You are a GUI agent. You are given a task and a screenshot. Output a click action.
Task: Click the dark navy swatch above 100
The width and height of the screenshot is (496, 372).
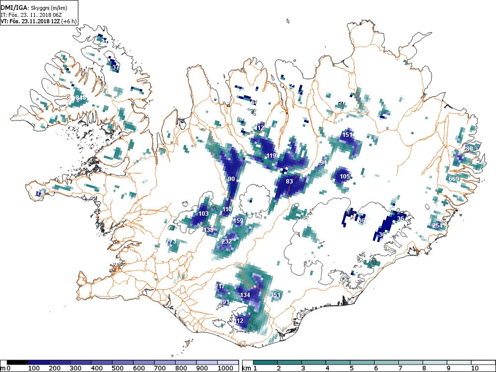[x=39, y=363]
